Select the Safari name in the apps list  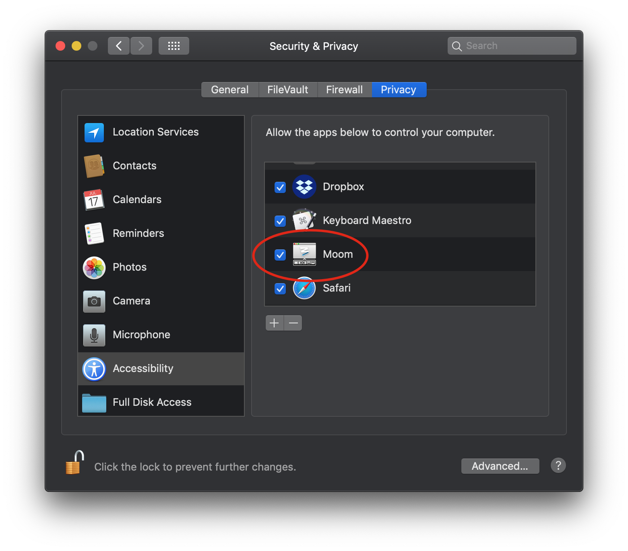[x=337, y=288]
